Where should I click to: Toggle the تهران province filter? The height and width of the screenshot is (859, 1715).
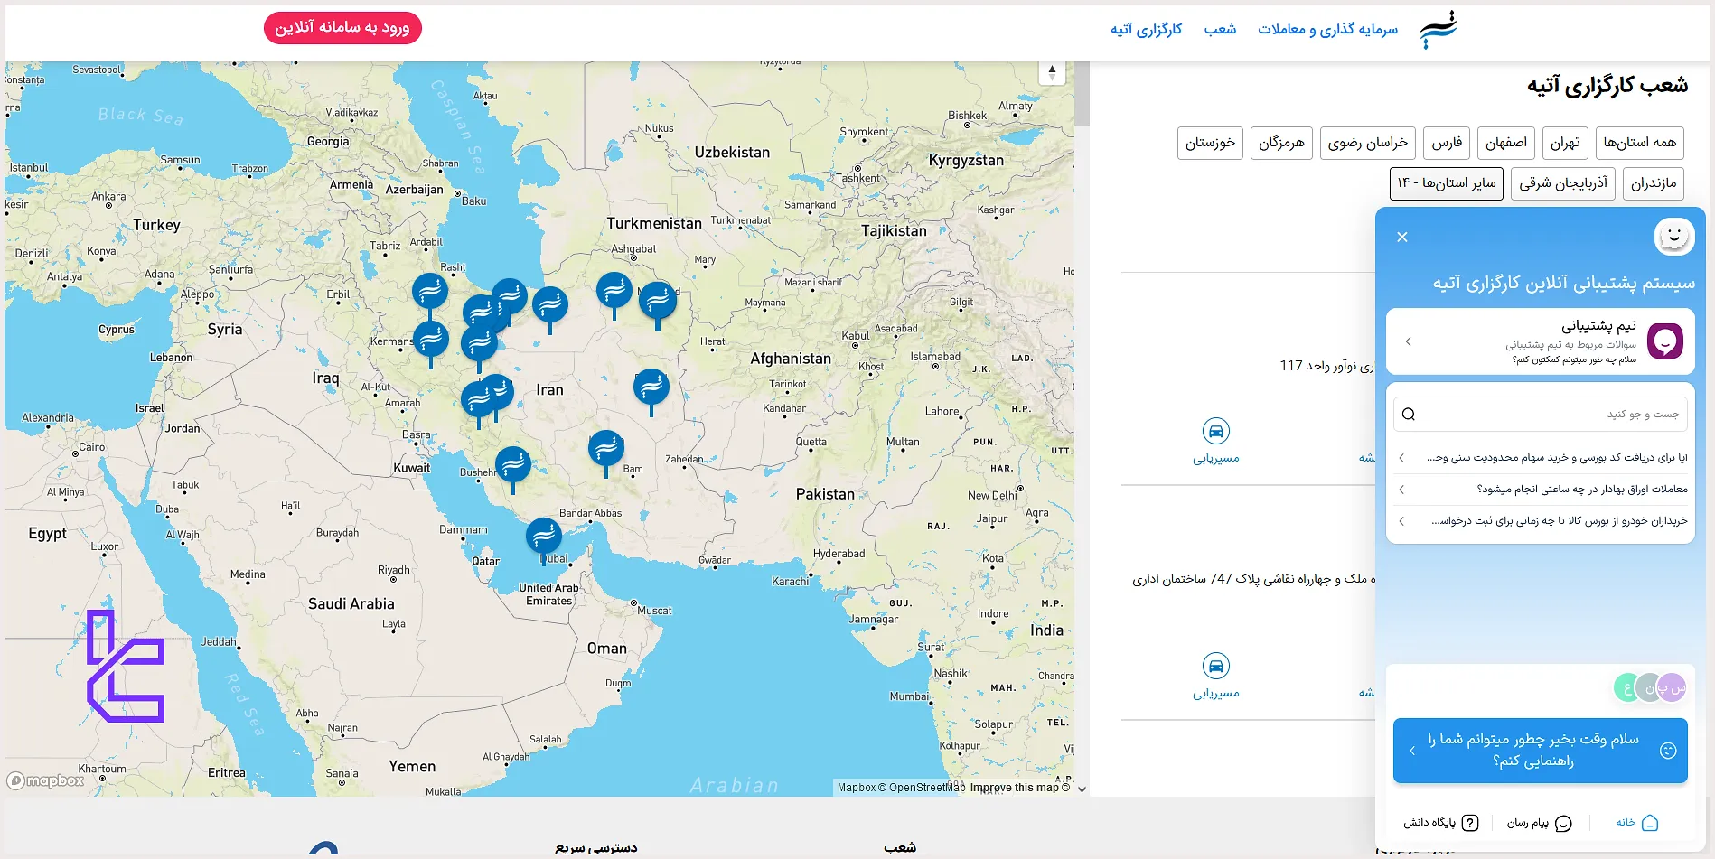(1564, 142)
